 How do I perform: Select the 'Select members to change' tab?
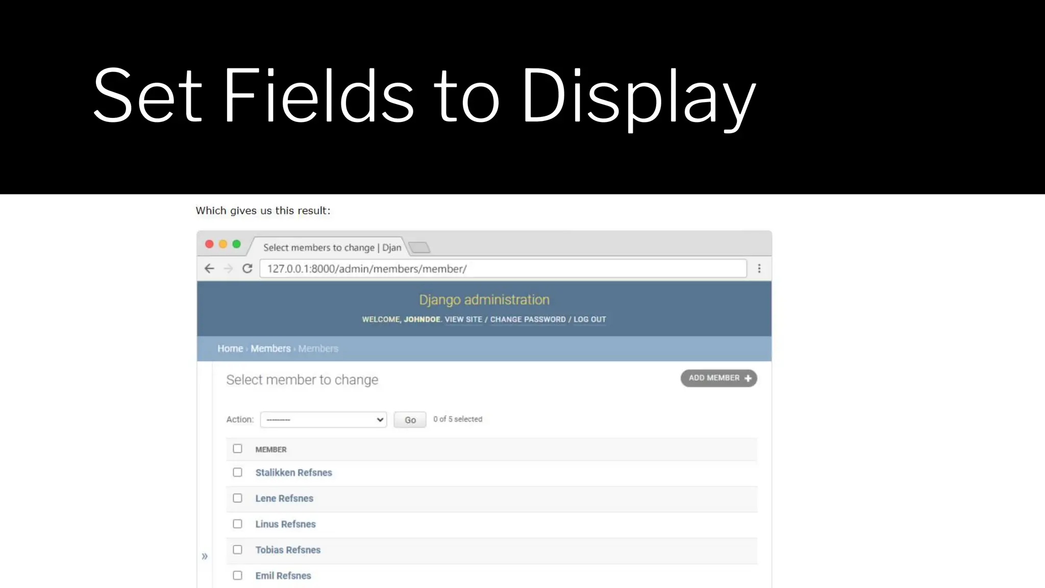click(332, 248)
